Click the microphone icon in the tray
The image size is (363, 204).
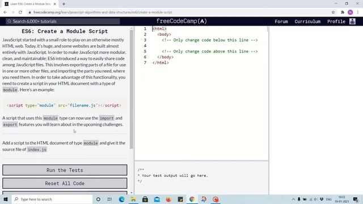tap(299, 199)
